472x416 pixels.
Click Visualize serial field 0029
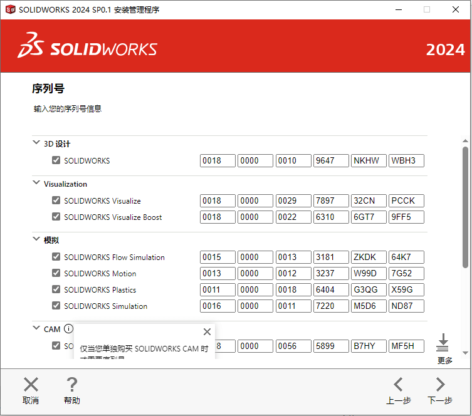(x=293, y=200)
